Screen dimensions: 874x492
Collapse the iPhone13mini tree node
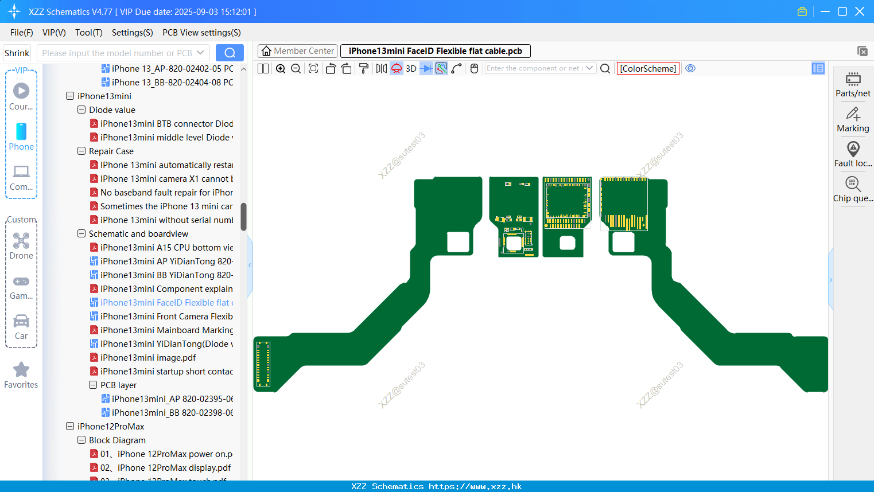[70, 96]
